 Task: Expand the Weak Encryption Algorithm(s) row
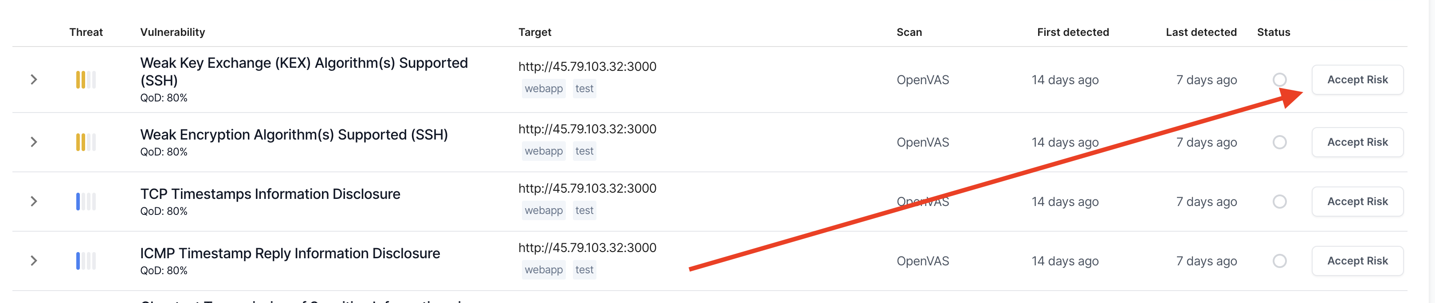[x=34, y=142]
